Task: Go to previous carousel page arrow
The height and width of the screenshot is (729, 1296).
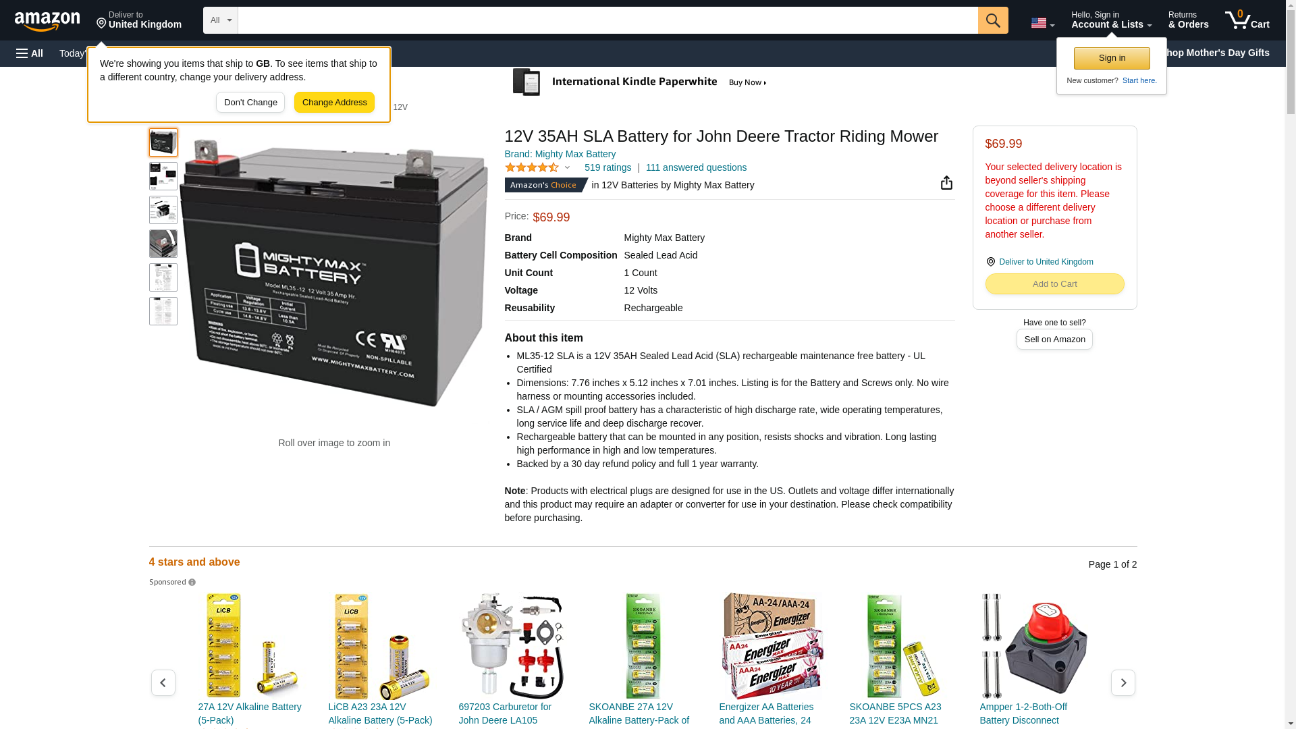Action: (x=163, y=682)
